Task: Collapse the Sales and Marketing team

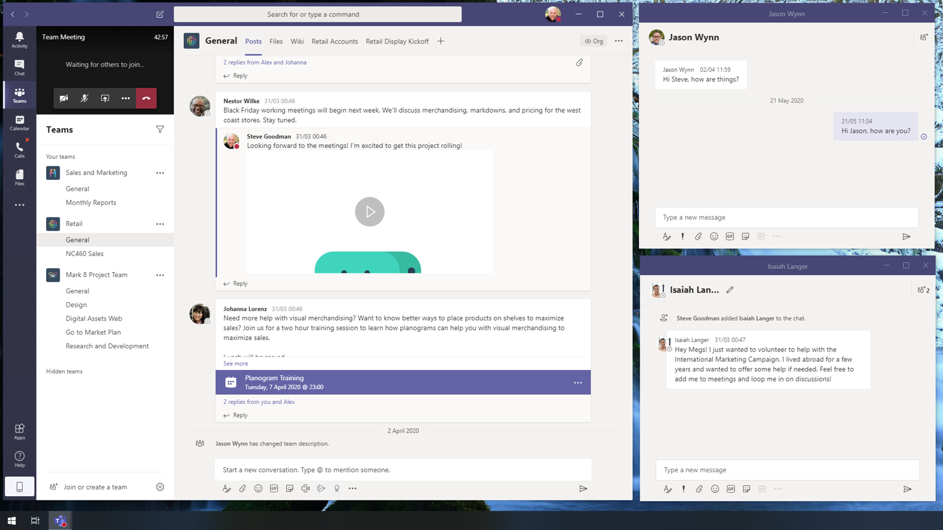Action: point(96,173)
